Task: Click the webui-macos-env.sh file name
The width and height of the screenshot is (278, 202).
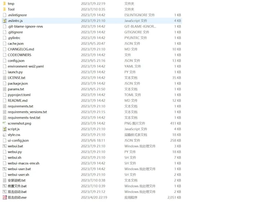Action: tap(23, 163)
